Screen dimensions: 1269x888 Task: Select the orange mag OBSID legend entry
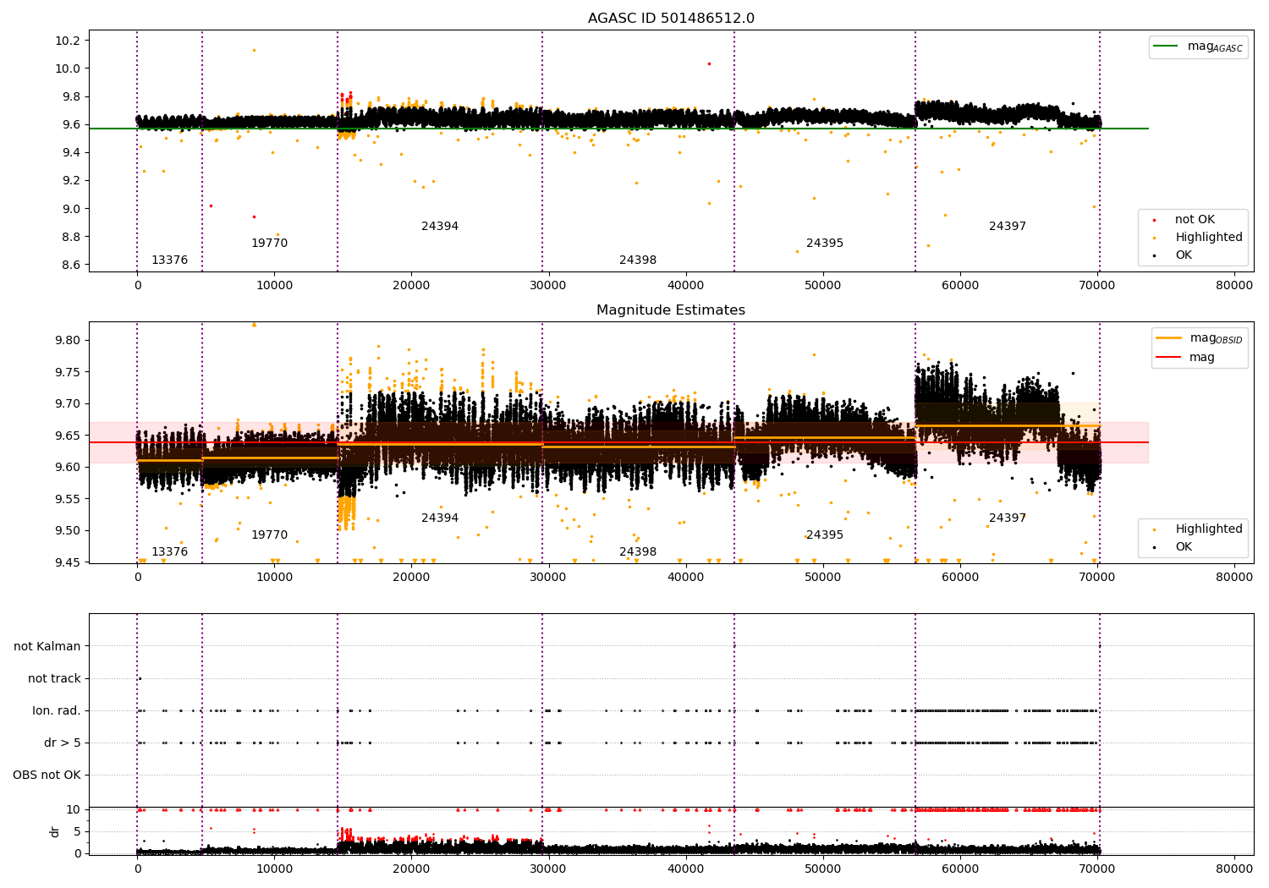coord(1200,338)
